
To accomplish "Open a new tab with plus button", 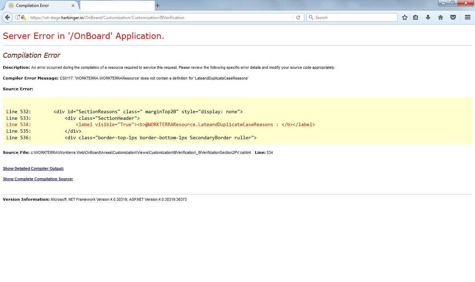I will 158,6.
